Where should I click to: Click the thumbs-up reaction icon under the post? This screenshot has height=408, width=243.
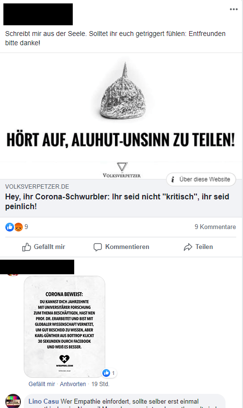(10, 227)
